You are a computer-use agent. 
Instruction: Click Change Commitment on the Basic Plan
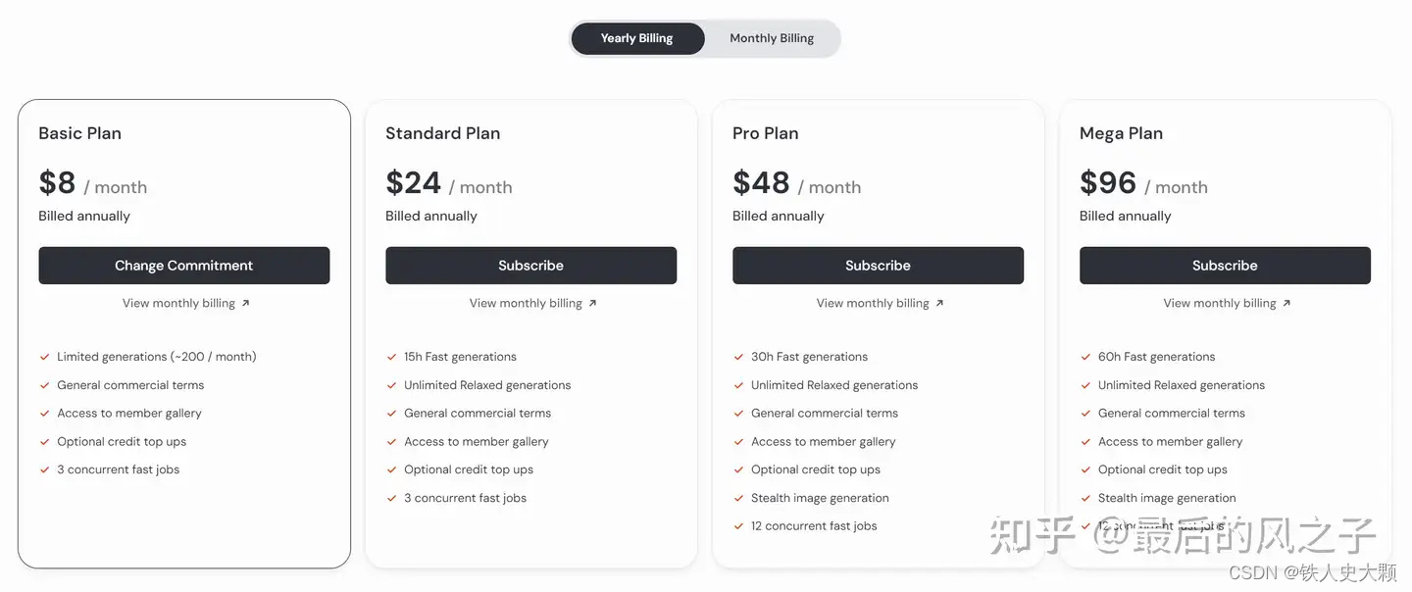click(x=184, y=266)
